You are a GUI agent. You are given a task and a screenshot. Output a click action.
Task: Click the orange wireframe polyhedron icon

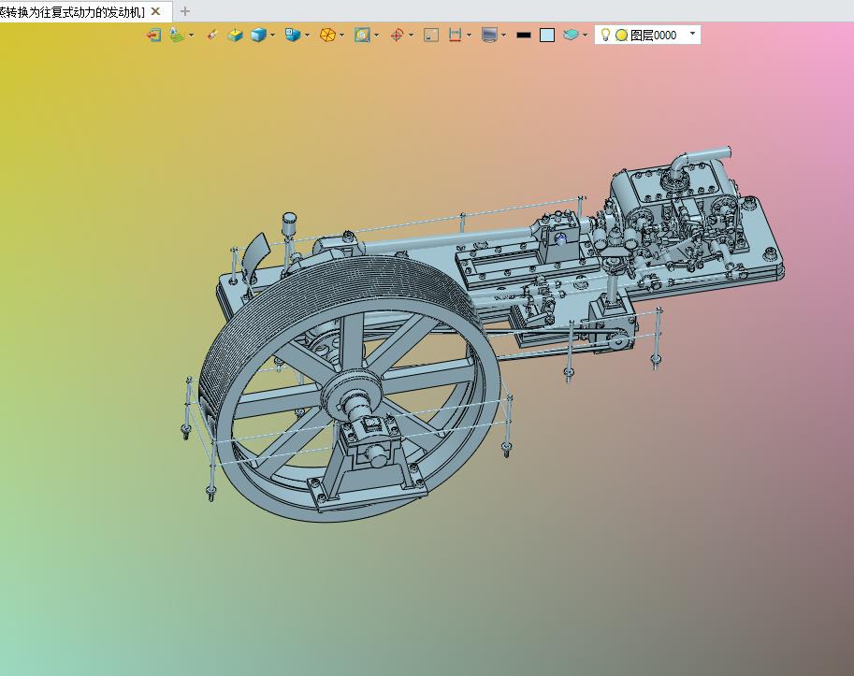[327, 36]
